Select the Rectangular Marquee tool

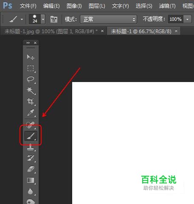coord(31,68)
